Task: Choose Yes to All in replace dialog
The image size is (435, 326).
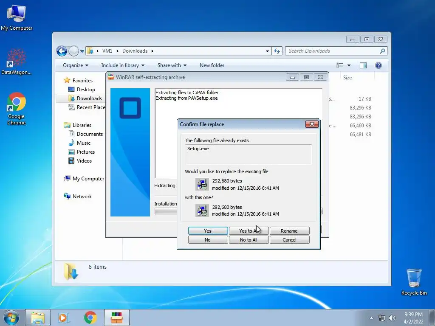Action: tap(249, 230)
